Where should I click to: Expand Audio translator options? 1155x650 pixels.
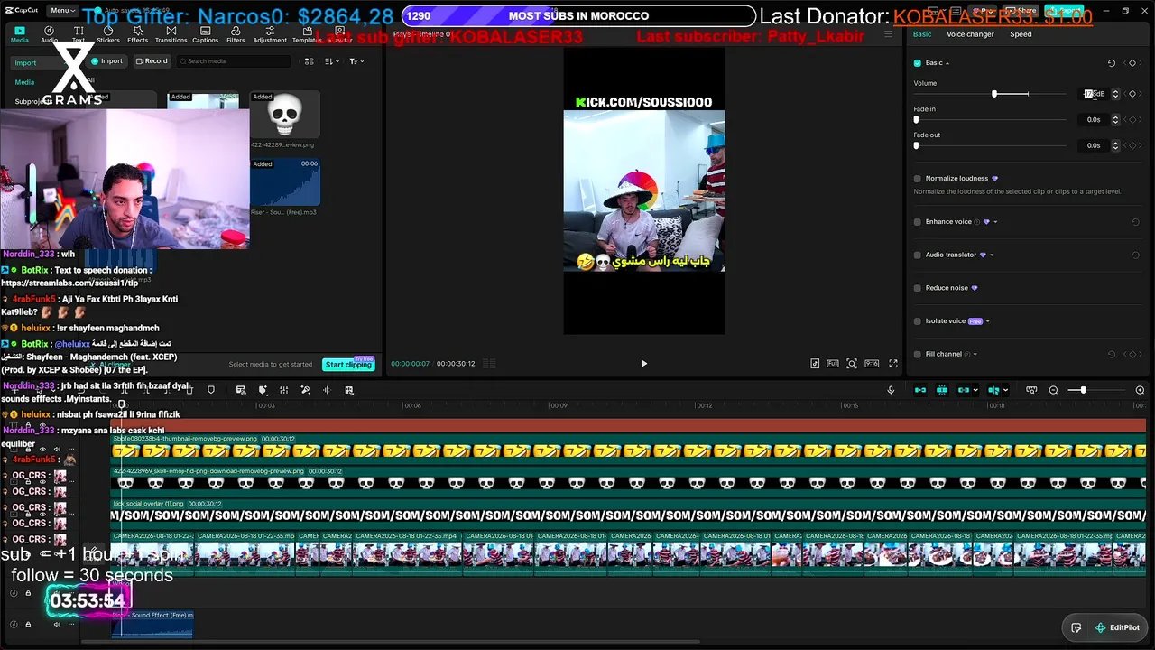pos(992,255)
